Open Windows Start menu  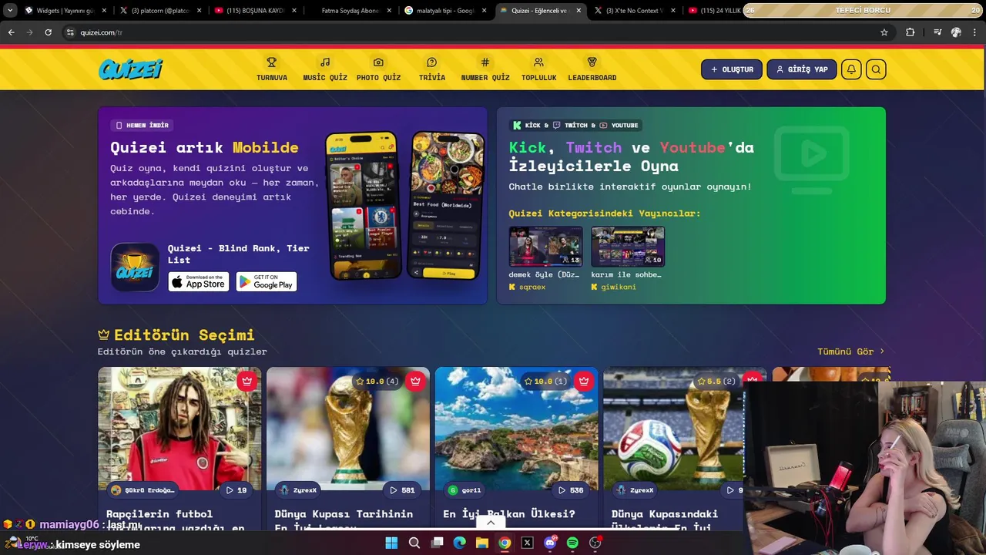tap(391, 543)
